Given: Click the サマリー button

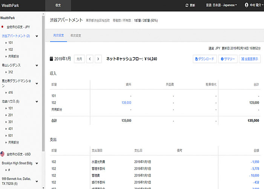Looking at the screenshot, I should pyautogui.click(x=228, y=59).
